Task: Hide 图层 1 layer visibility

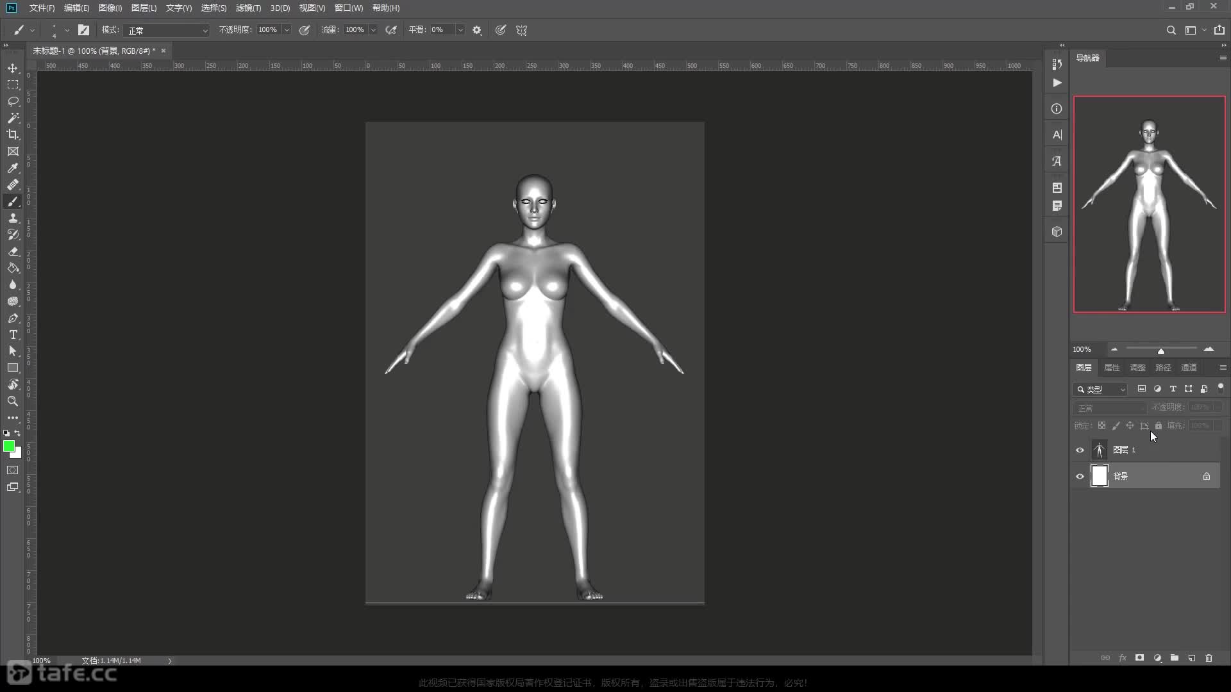Action: point(1080,450)
